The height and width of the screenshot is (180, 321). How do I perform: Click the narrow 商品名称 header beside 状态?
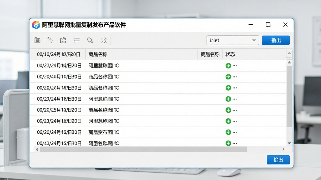210,54
